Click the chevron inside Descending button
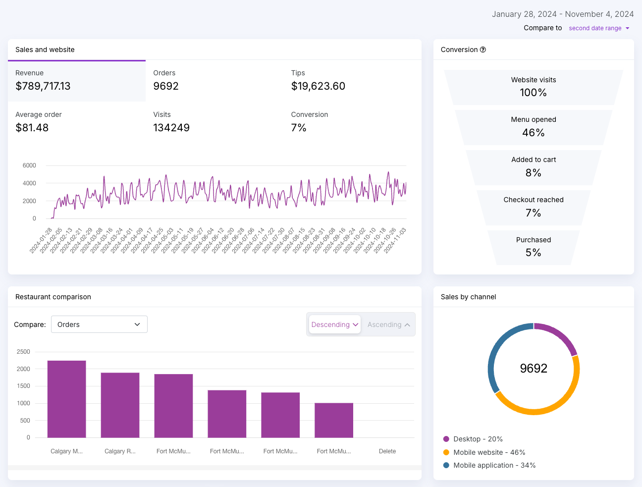This screenshot has height=487, width=642. tap(355, 325)
